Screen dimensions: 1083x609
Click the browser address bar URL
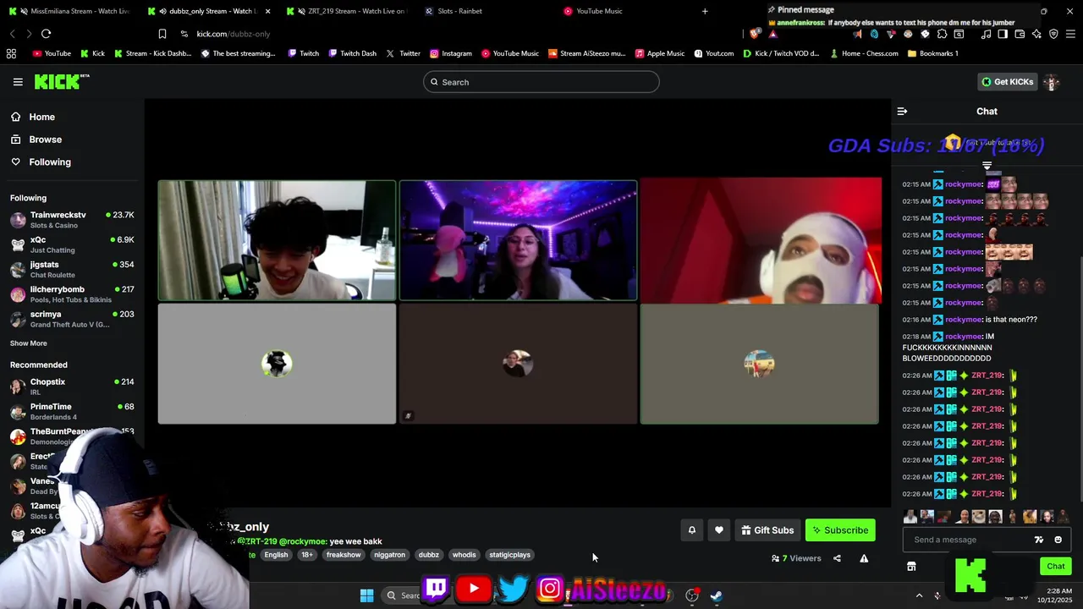(234, 34)
